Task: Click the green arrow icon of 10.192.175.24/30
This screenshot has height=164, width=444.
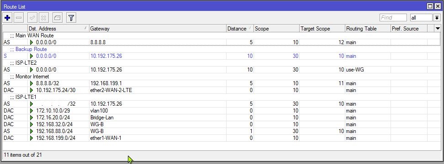Action: 32,90
